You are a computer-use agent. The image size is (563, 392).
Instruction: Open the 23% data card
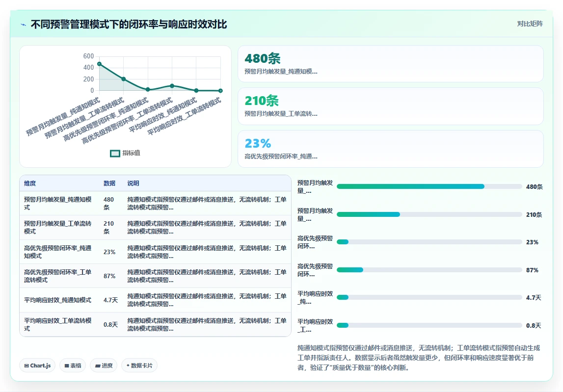tap(391, 149)
